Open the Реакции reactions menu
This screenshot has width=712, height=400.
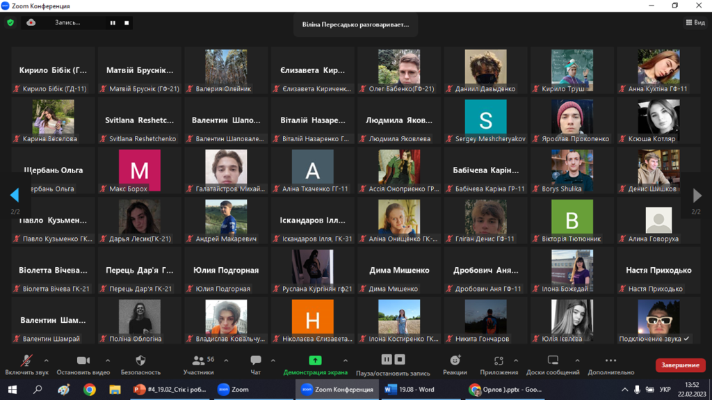point(455,361)
